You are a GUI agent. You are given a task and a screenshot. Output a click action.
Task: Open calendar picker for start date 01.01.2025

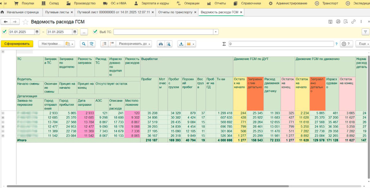click(37, 32)
